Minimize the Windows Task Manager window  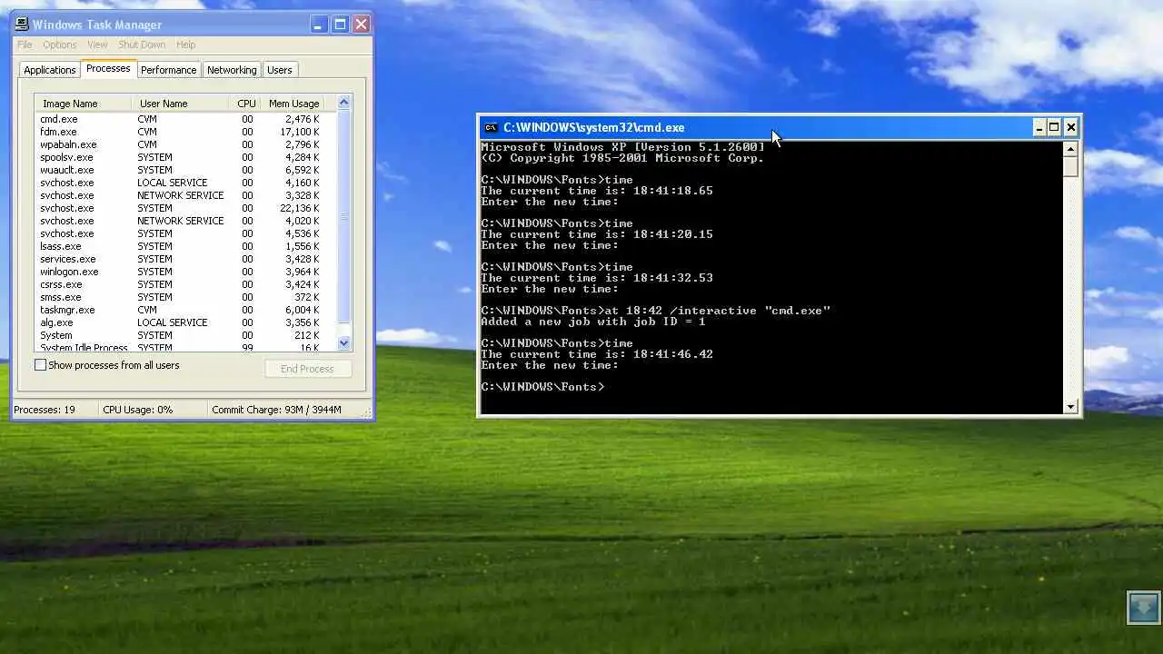(x=319, y=25)
